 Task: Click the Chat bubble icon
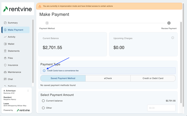tap(5, 79)
